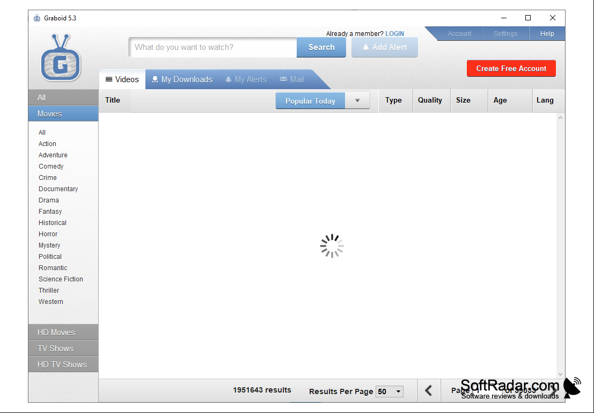Expand the HD Movies category
This screenshot has width=594, height=413.
63,332
